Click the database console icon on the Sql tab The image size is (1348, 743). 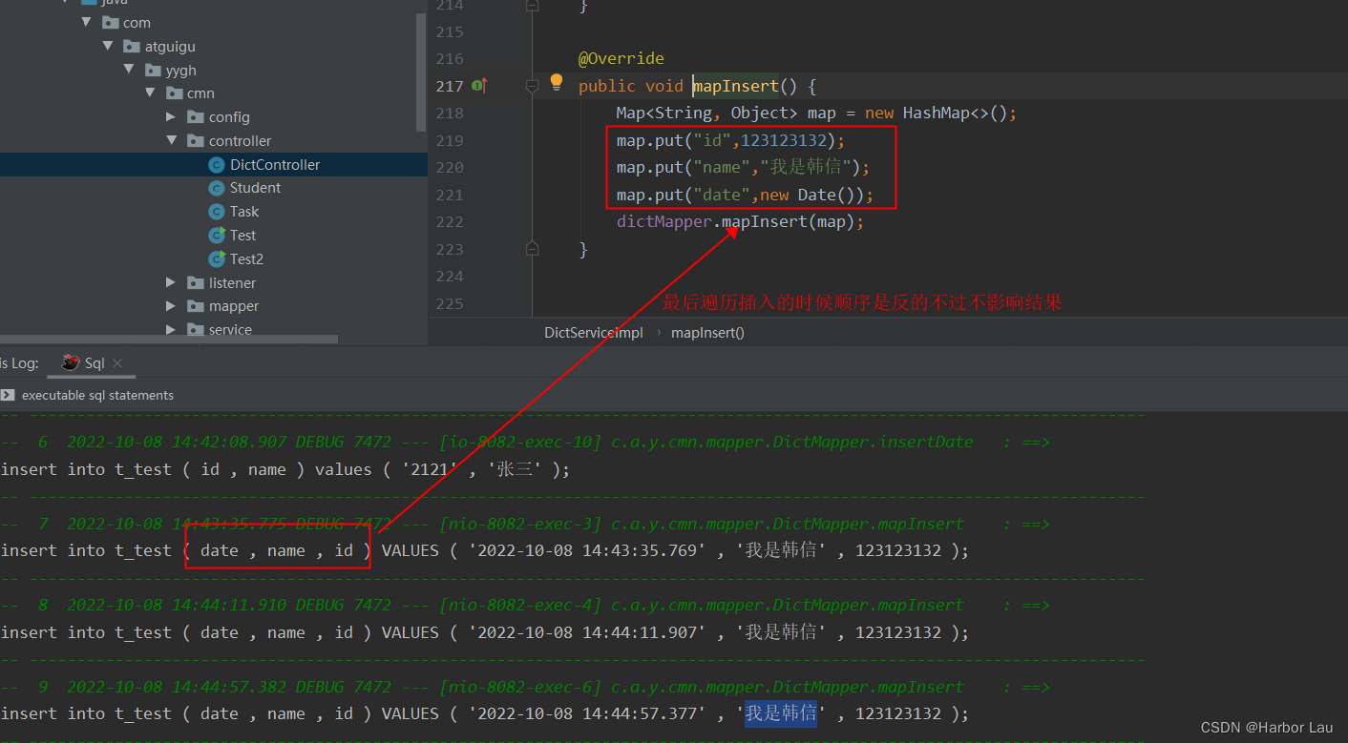69,362
